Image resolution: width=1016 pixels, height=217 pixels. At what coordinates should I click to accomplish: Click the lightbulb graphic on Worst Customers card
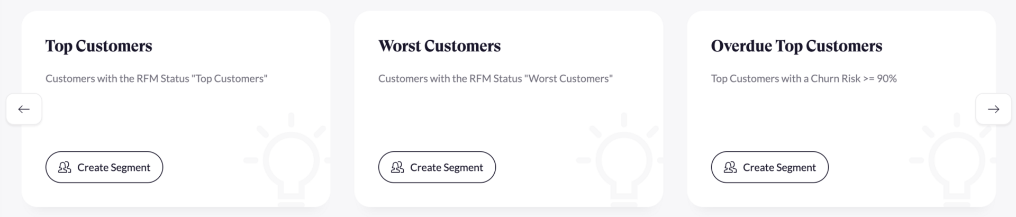[x=623, y=159]
